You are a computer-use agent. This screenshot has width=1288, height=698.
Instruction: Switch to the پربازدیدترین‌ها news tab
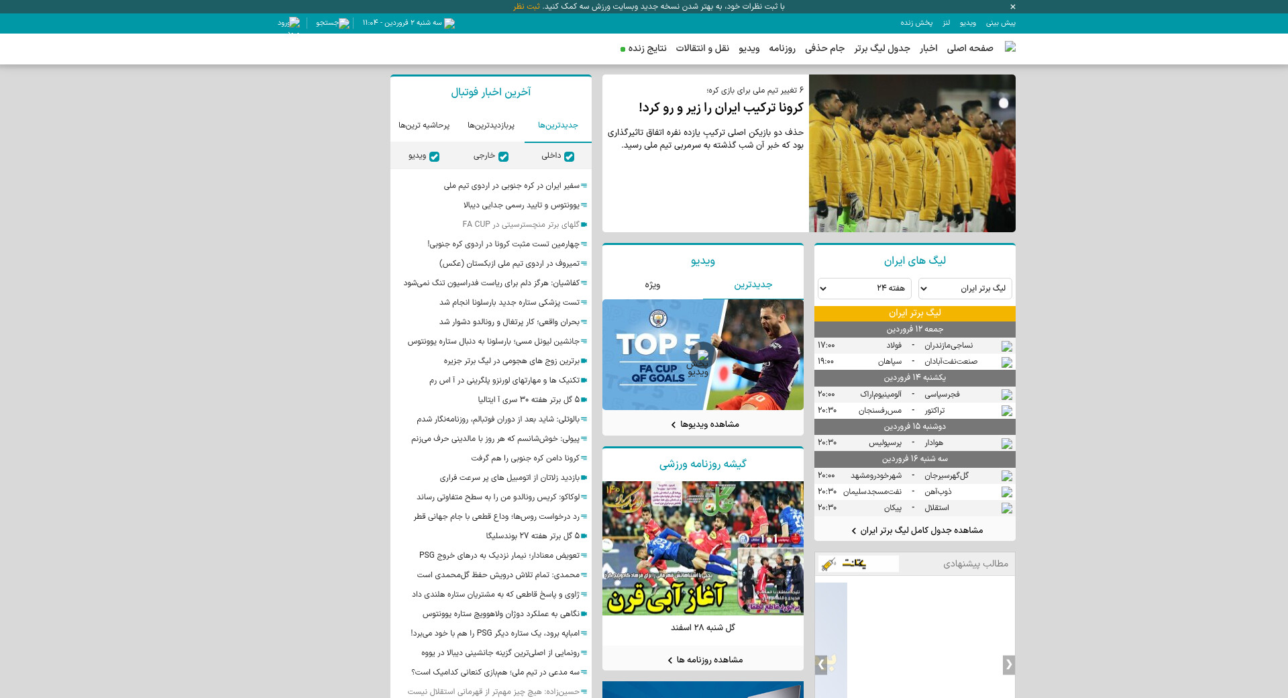click(490, 126)
